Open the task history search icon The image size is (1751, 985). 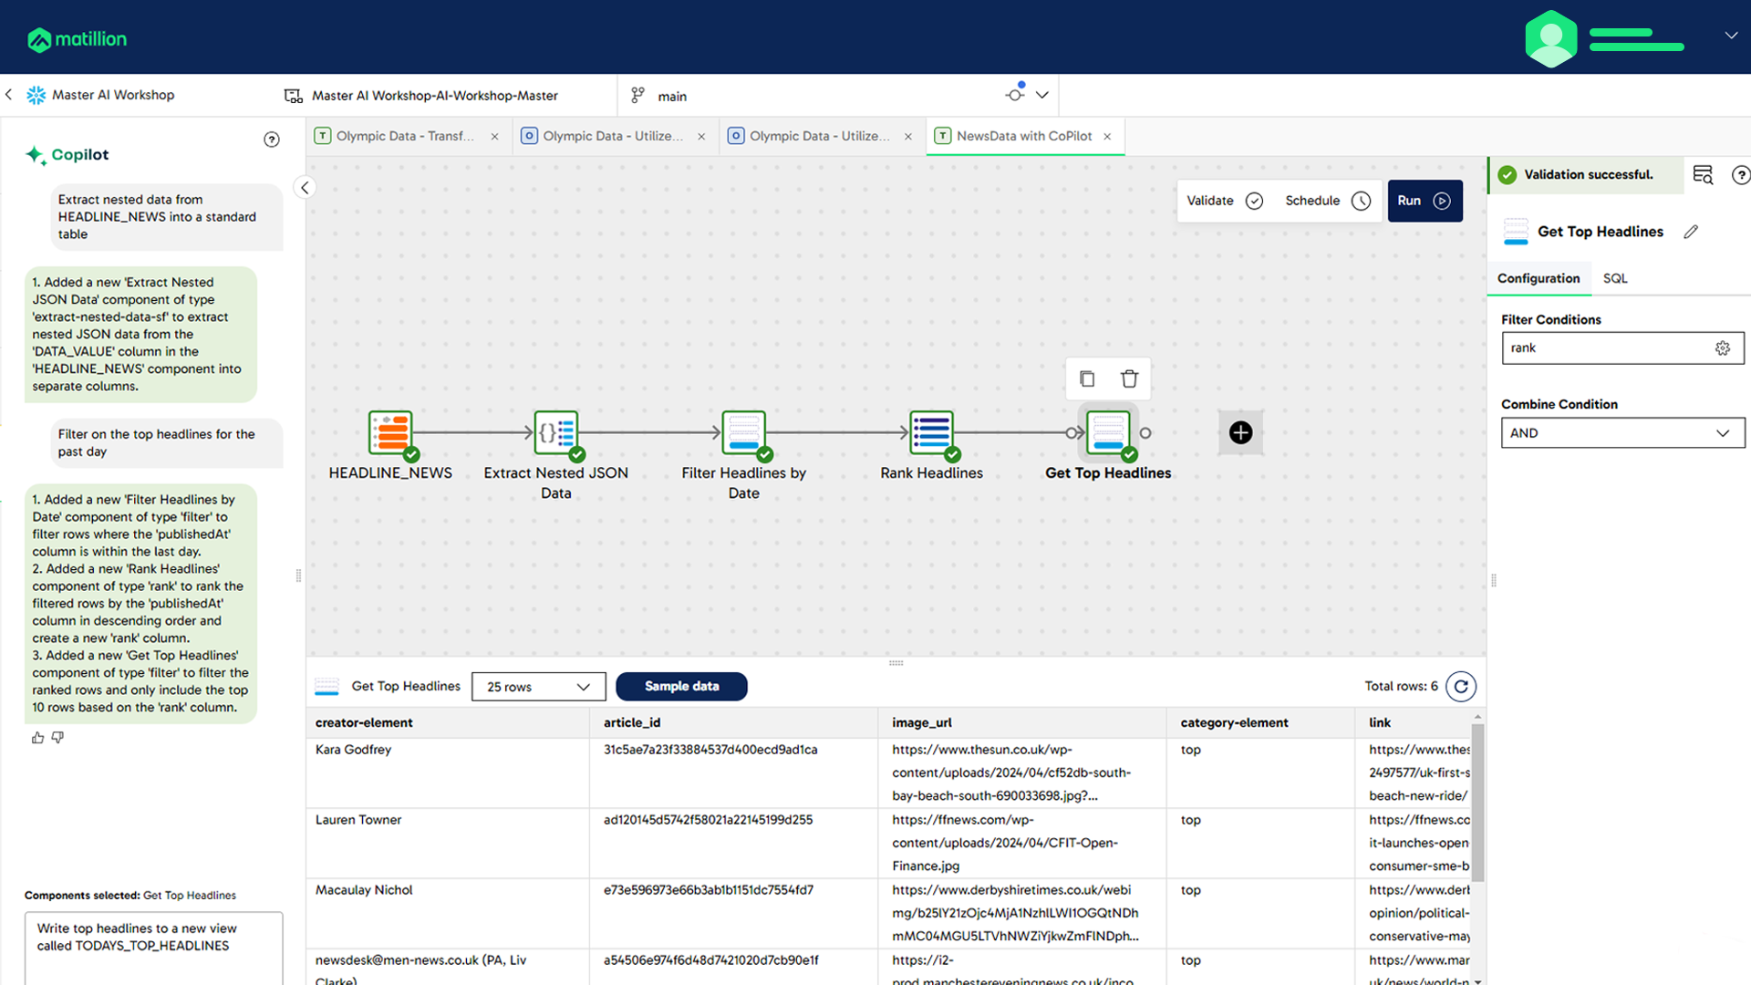pyautogui.click(x=1703, y=174)
